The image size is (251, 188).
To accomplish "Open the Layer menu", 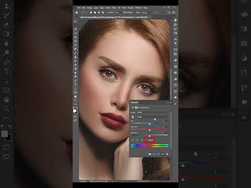I will [x=96, y=8].
